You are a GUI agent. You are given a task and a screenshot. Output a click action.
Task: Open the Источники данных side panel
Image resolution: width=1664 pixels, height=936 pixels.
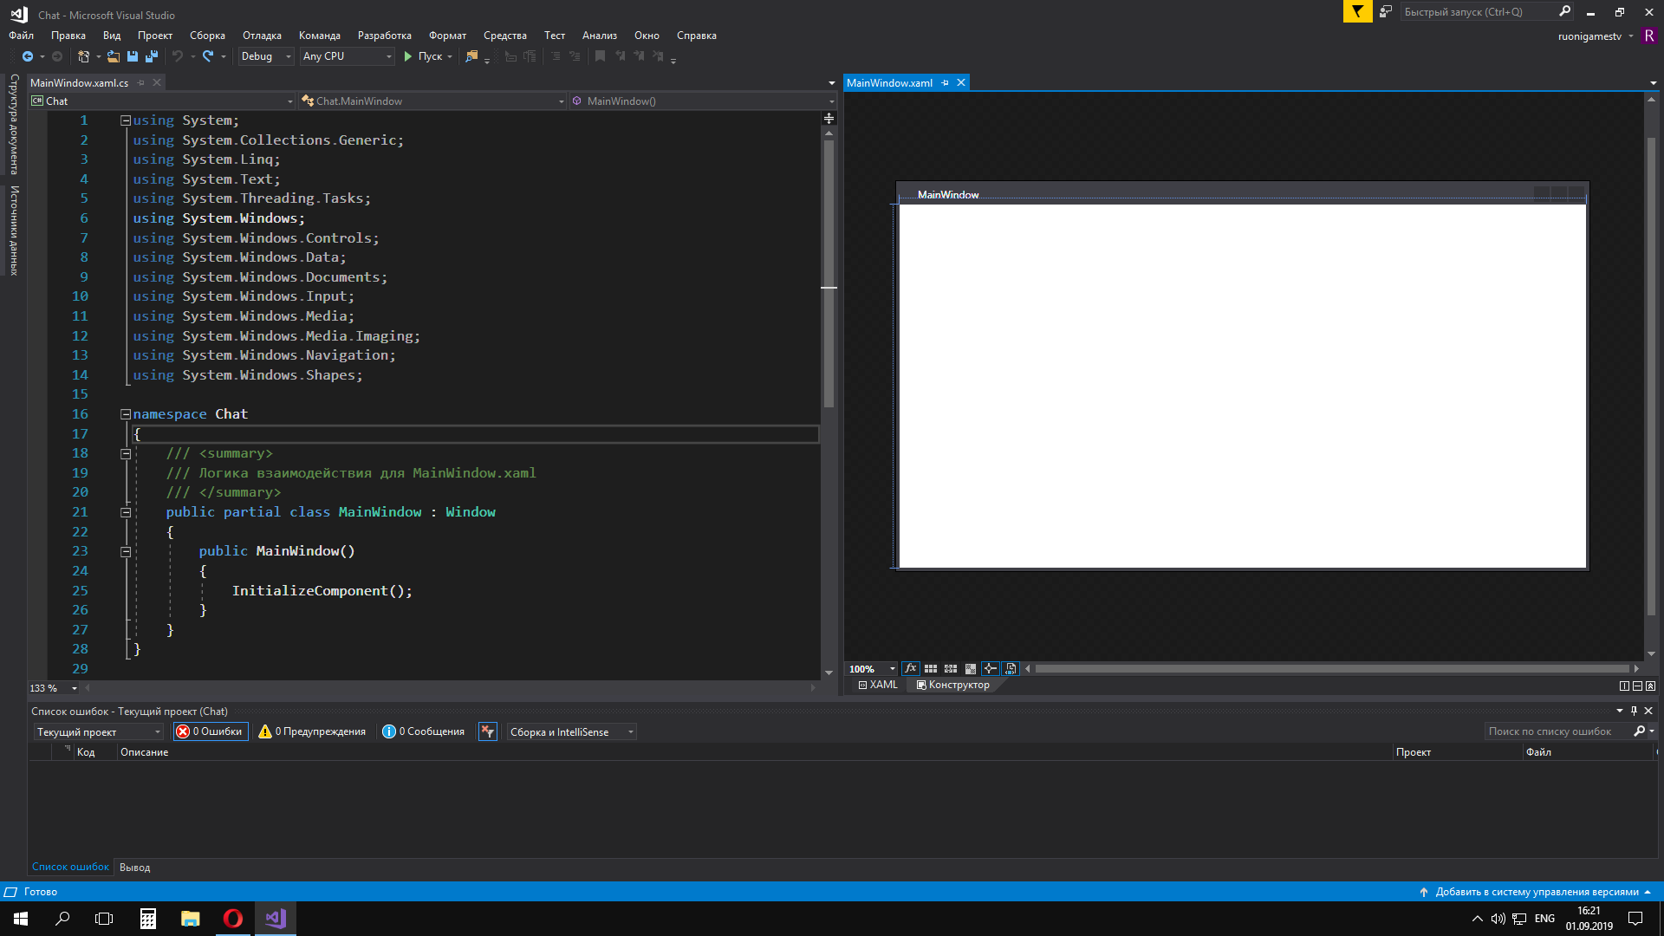[14, 231]
